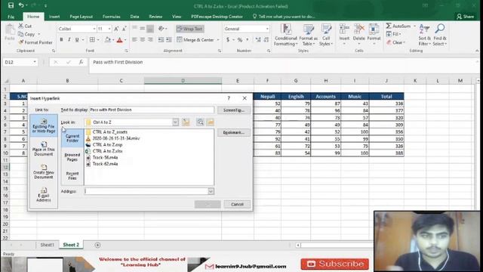
Task: Select Create New Document link type
Action: [44, 172]
